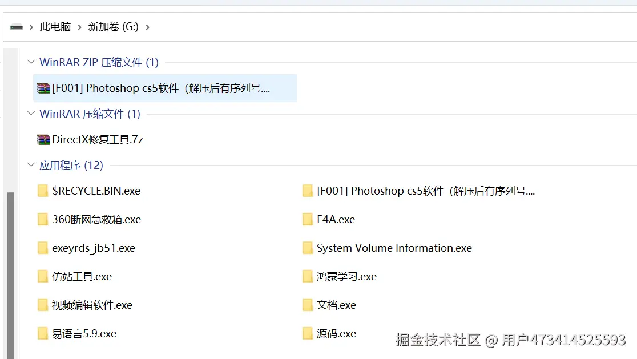Select file name 源码.exe
The height and width of the screenshot is (359, 637).
click(x=336, y=333)
